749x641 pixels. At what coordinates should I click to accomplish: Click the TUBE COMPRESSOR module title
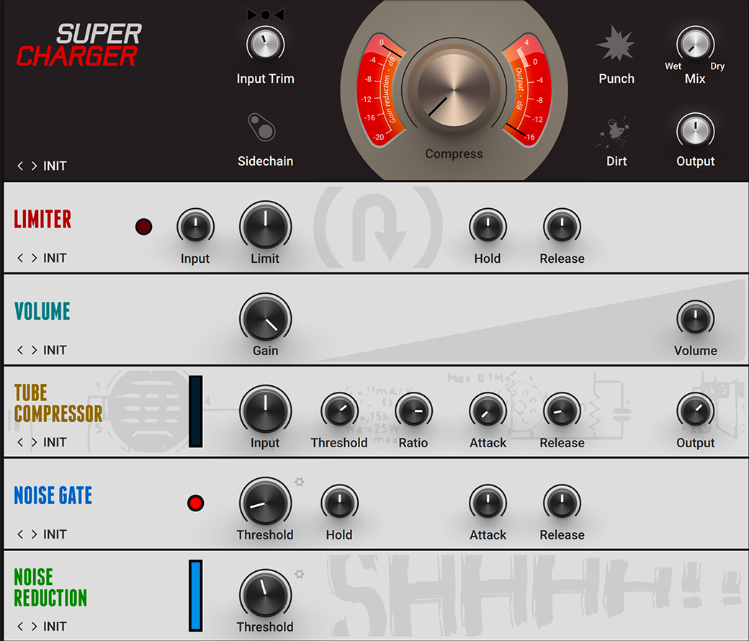point(58,403)
